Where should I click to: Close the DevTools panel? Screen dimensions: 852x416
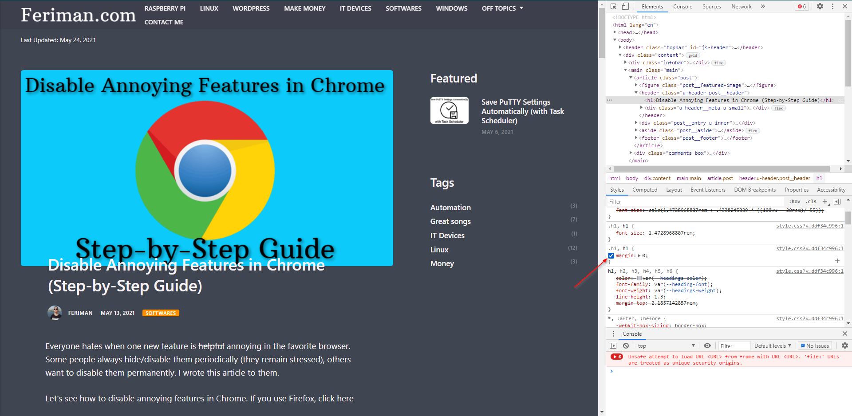[x=844, y=6]
